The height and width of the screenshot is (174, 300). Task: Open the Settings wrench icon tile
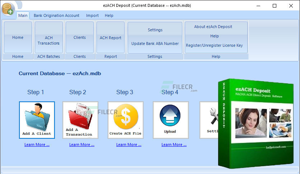209,120
